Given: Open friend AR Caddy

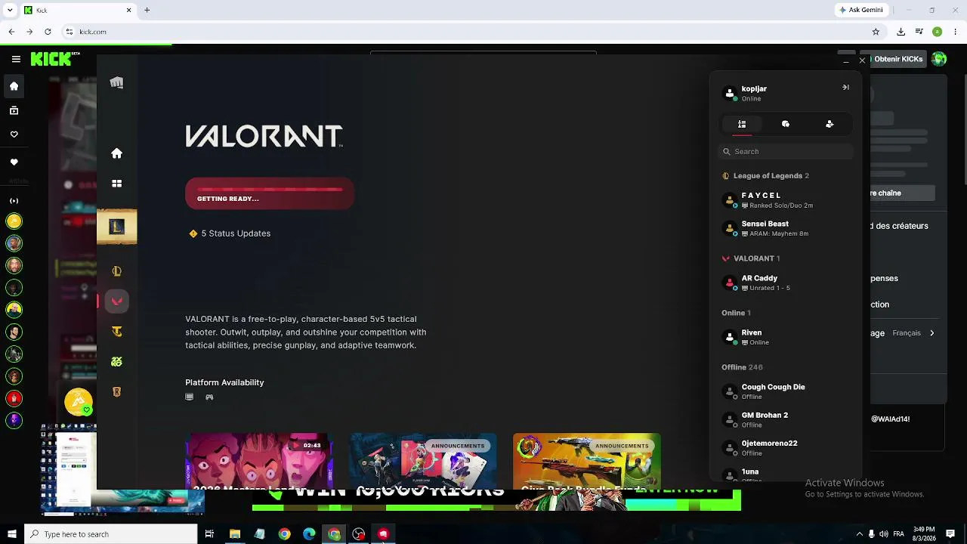Looking at the screenshot, I should coord(786,283).
